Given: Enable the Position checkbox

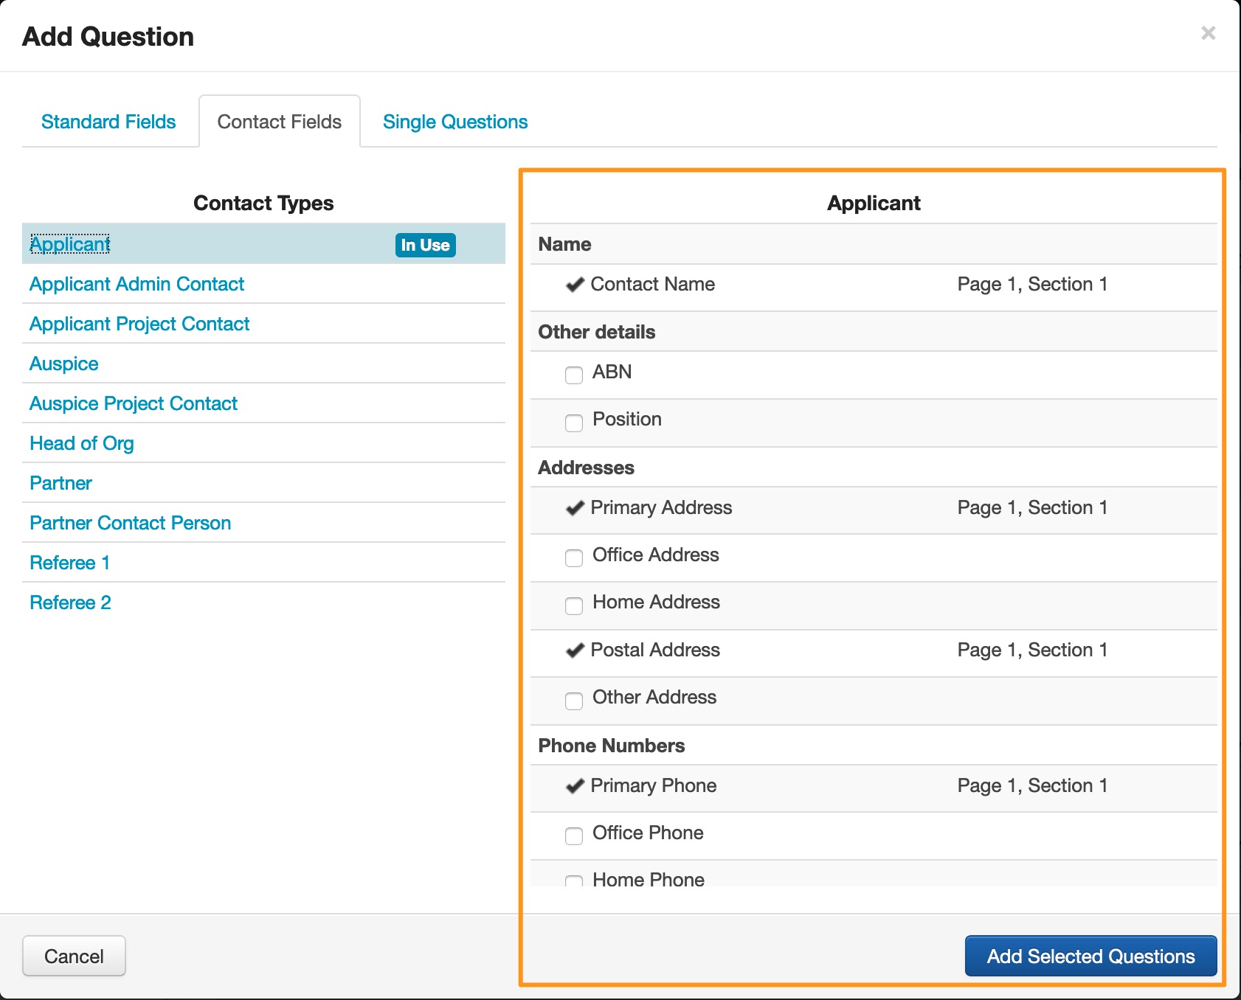Looking at the screenshot, I should click(x=574, y=422).
